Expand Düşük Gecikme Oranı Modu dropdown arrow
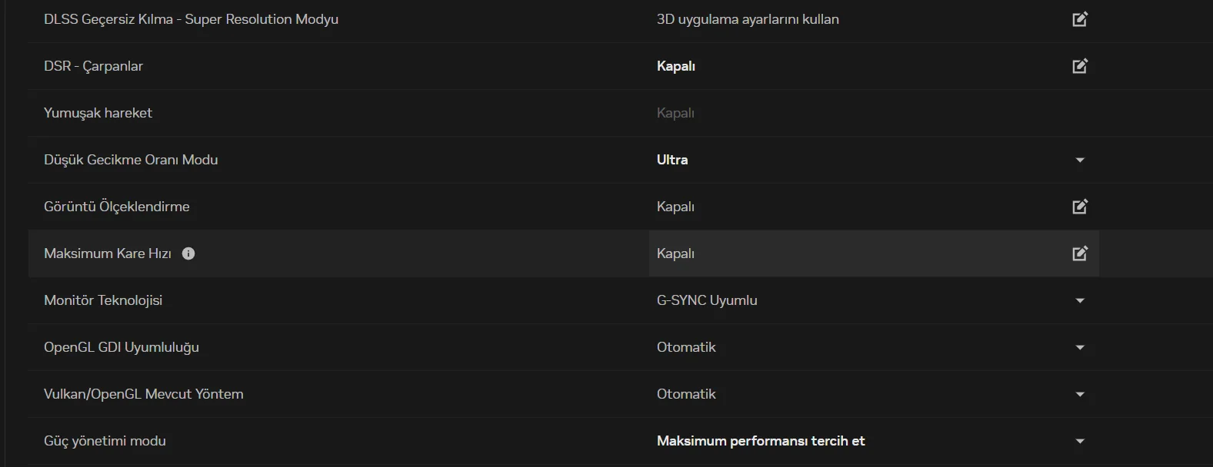 pos(1080,160)
